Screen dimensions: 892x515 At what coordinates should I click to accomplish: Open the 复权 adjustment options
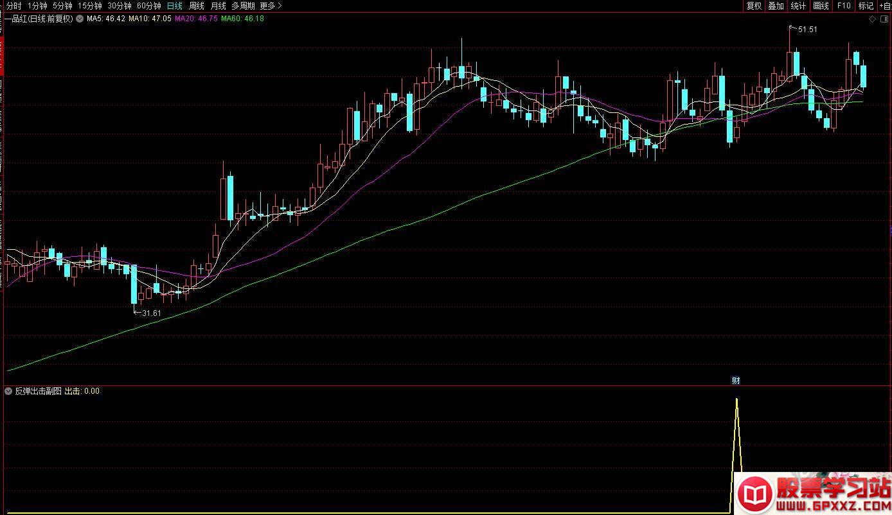tap(753, 6)
